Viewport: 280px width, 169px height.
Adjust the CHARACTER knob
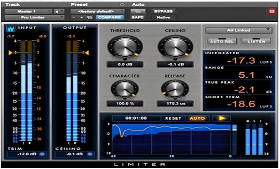click(125, 89)
